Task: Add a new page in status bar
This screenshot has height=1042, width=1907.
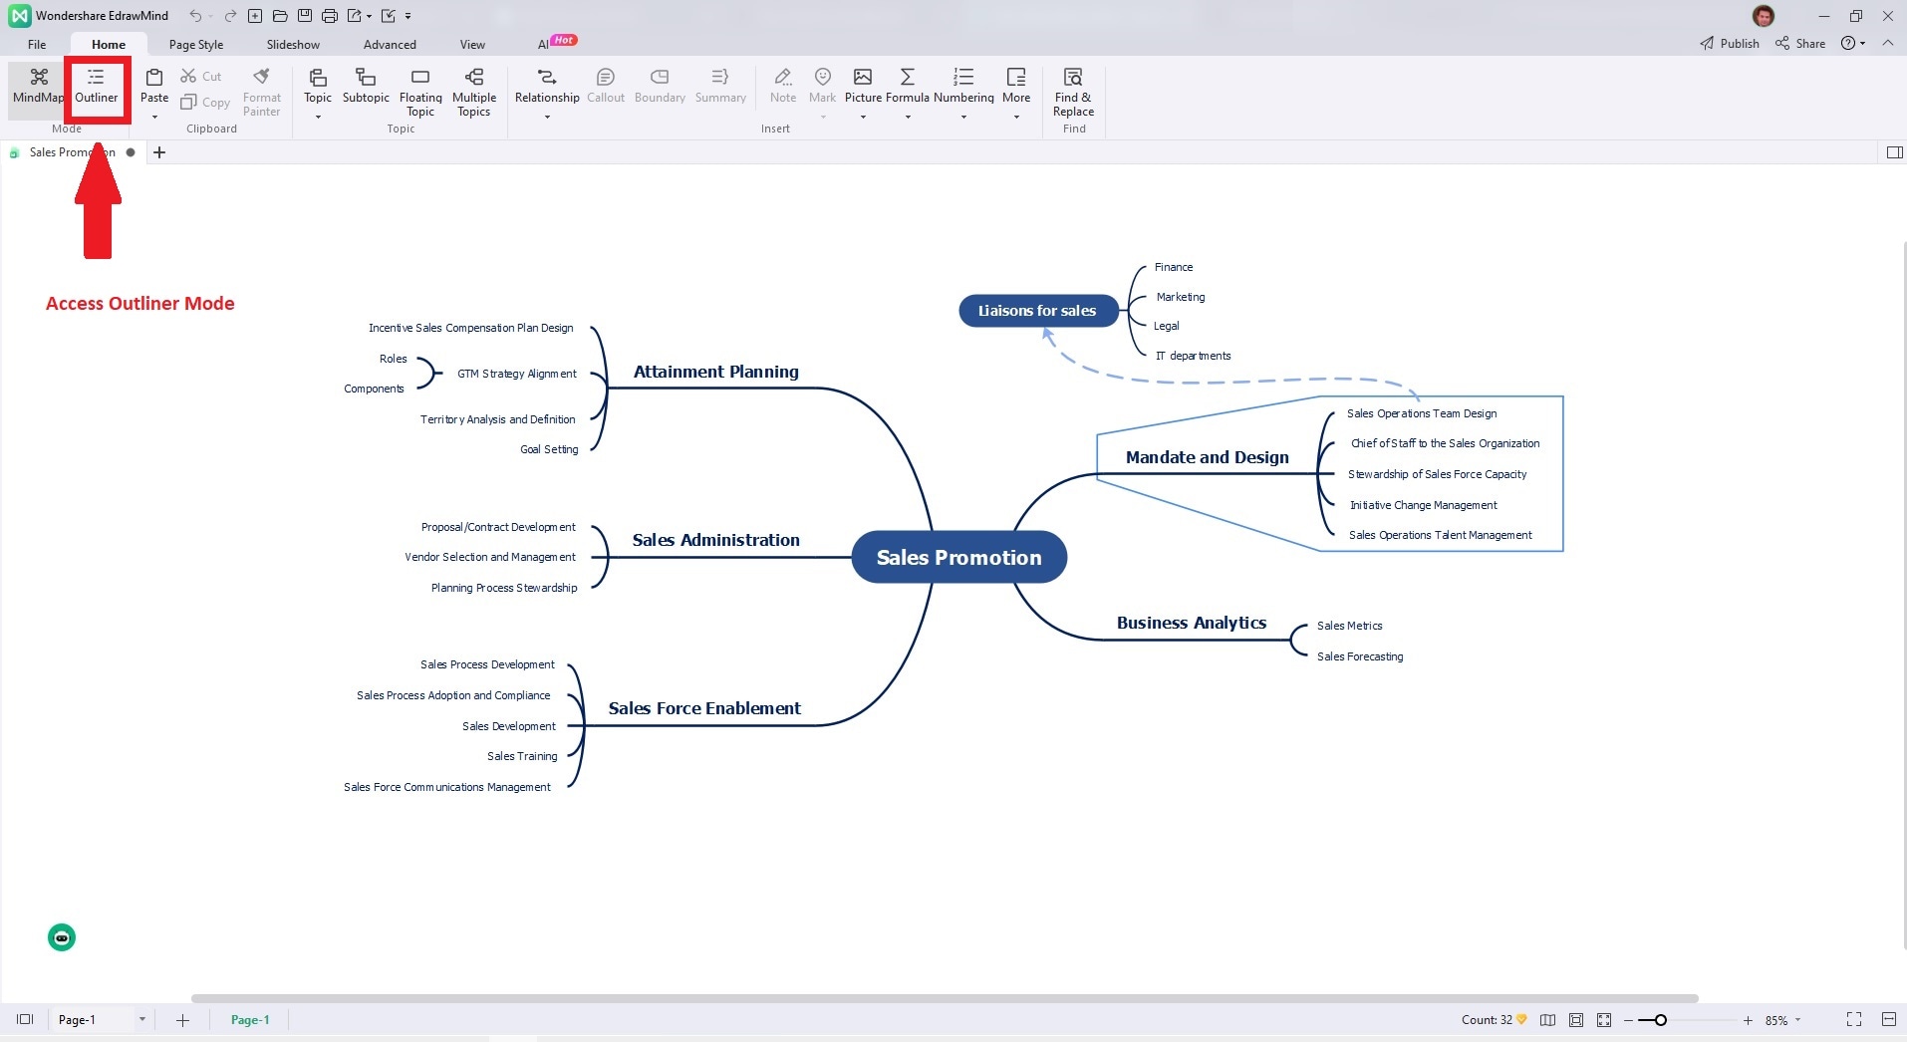Action: click(182, 1019)
